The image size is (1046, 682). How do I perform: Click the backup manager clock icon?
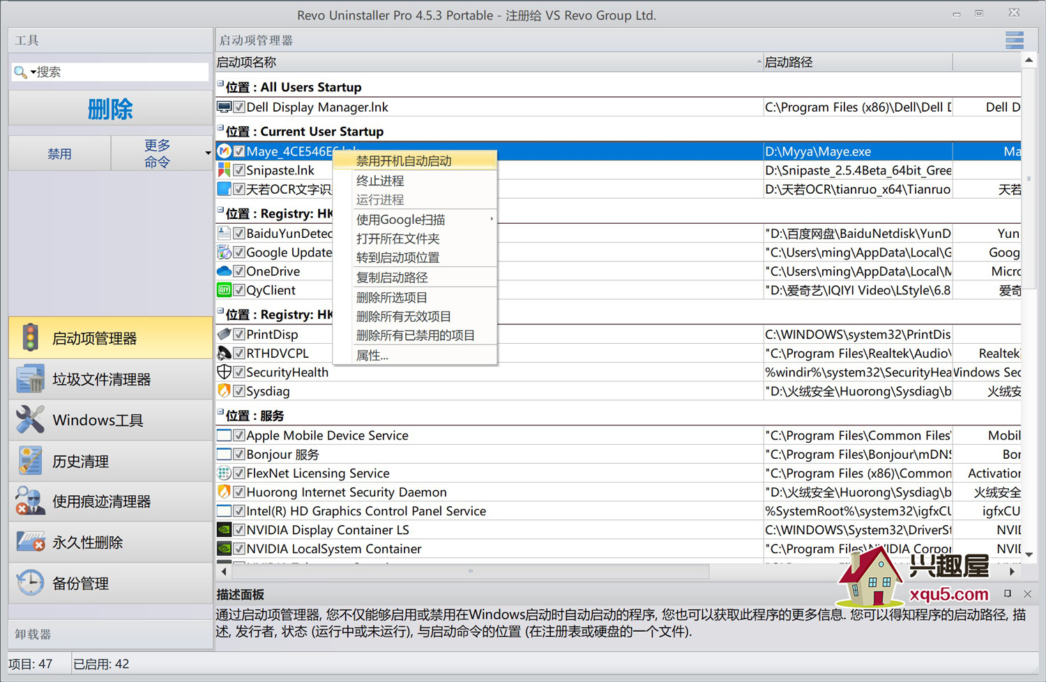click(x=30, y=583)
